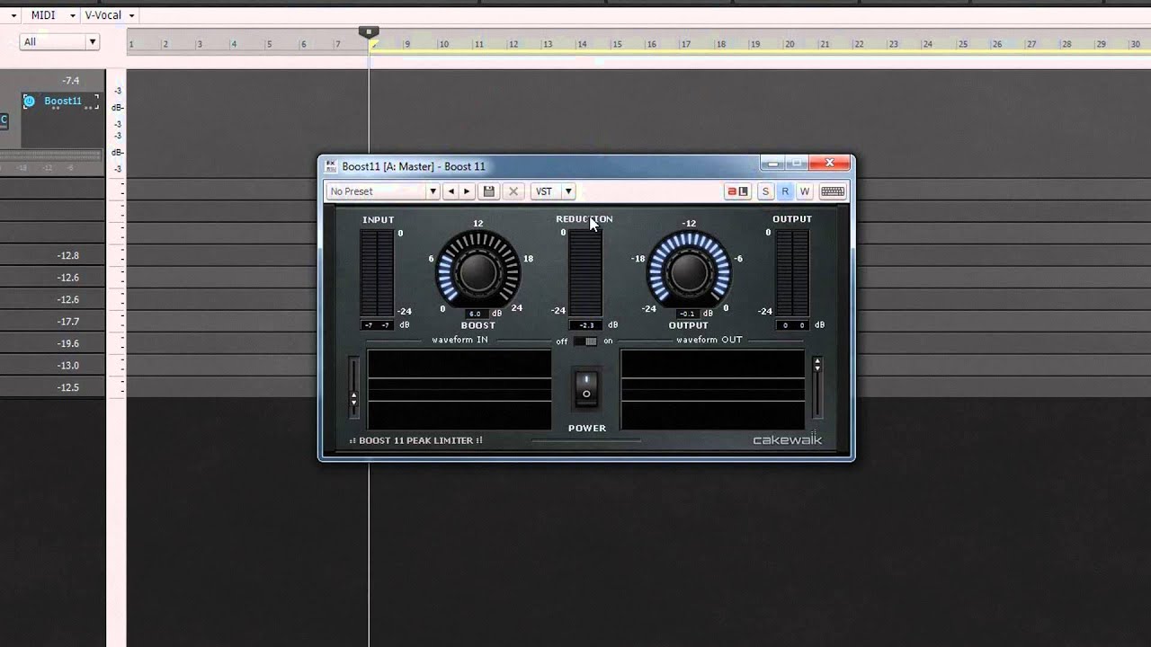Click the Output level readout 0 0
This screenshot has width=1151, height=647.
coord(792,325)
